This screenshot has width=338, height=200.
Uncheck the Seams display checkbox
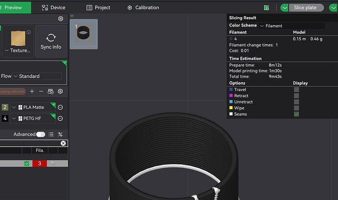tap(296, 114)
